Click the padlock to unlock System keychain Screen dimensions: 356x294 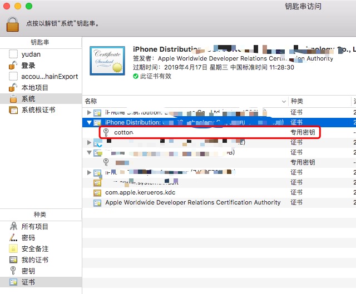(x=12, y=24)
